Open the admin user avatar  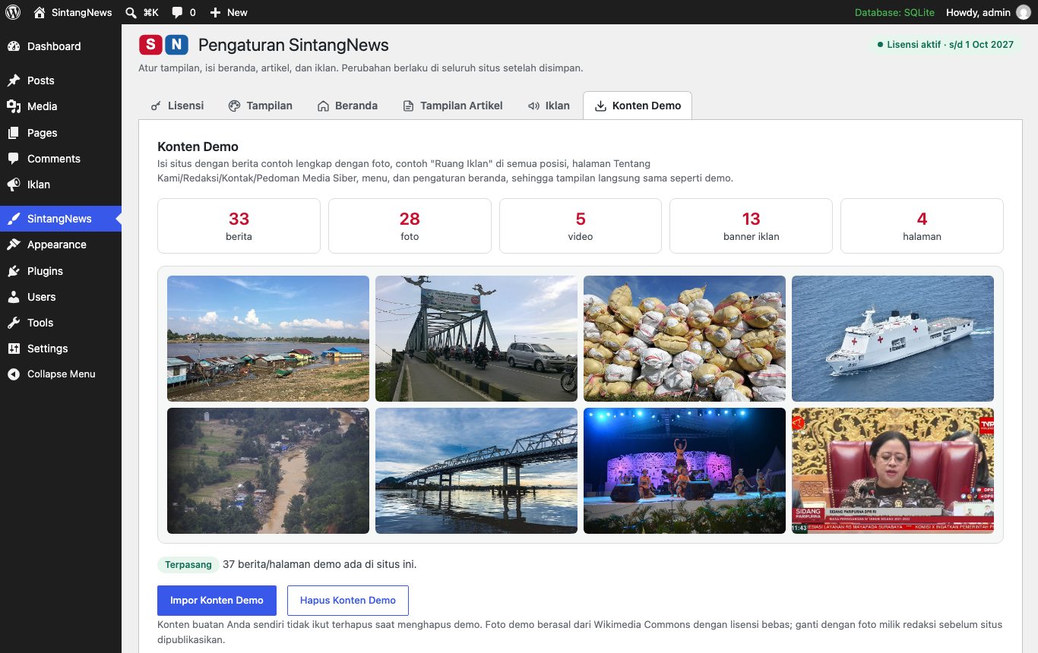(1024, 12)
